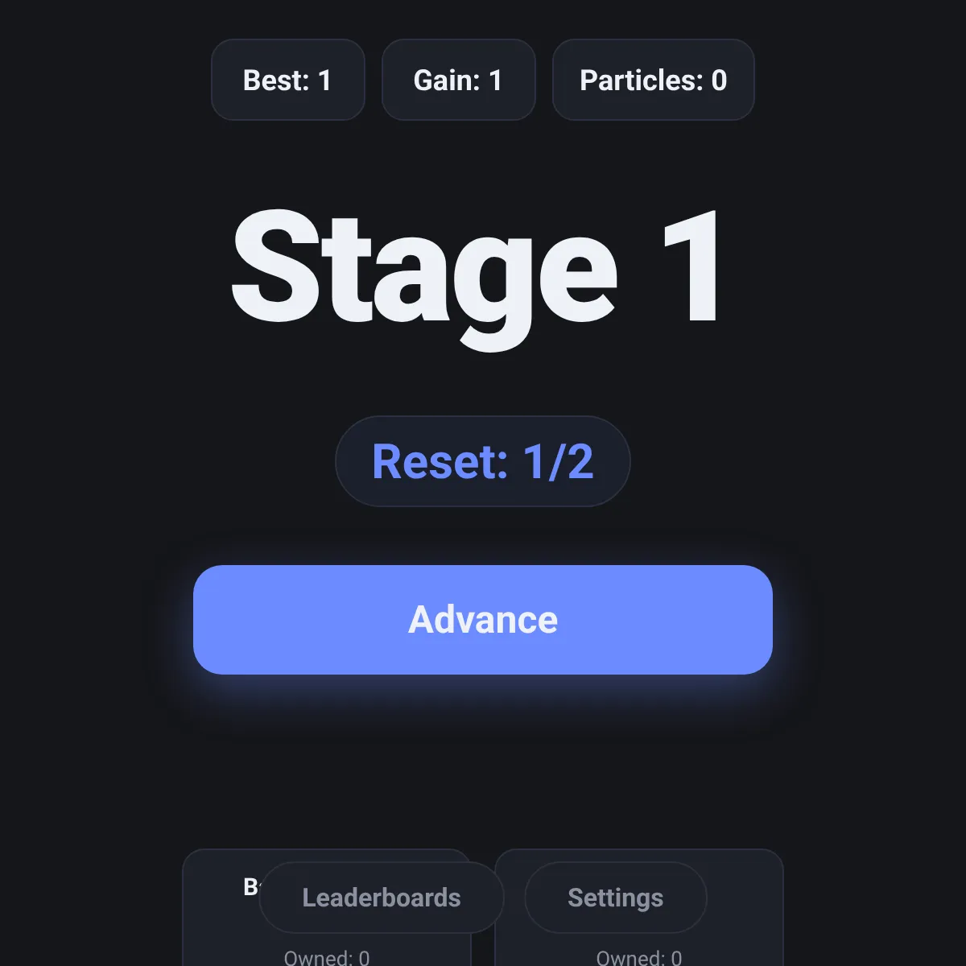The height and width of the screenshot is (966, 966).
Task: Select the Reset: 1/2 pill
Action: pyautogui.click(x=483, y=461)
